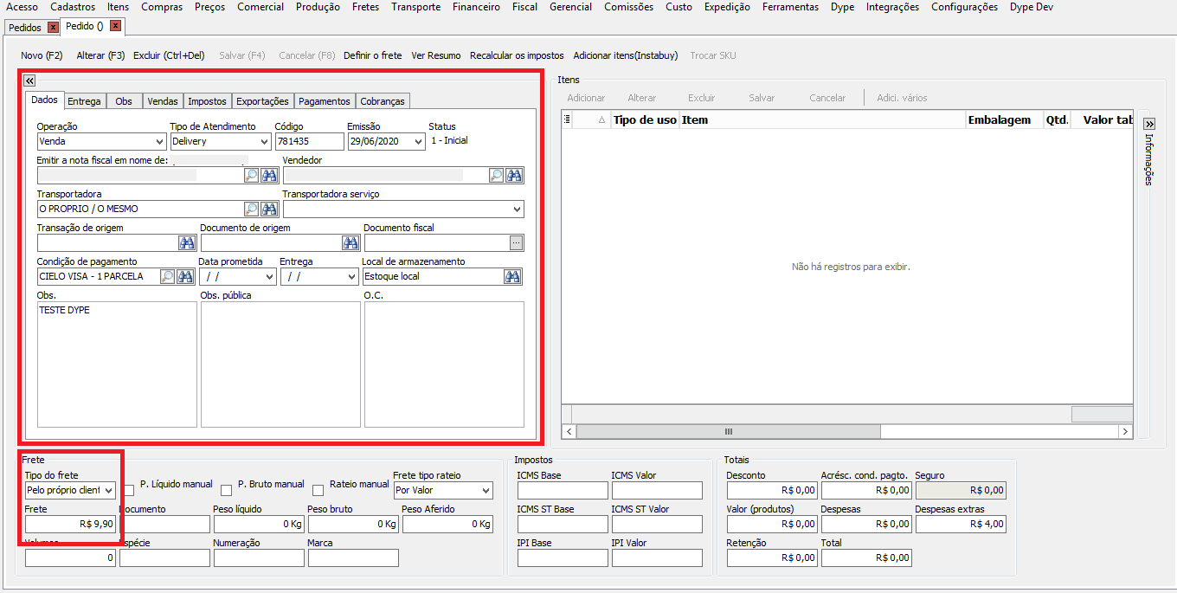
Task: Click Ver Resumo button
Action: [436, 55]
